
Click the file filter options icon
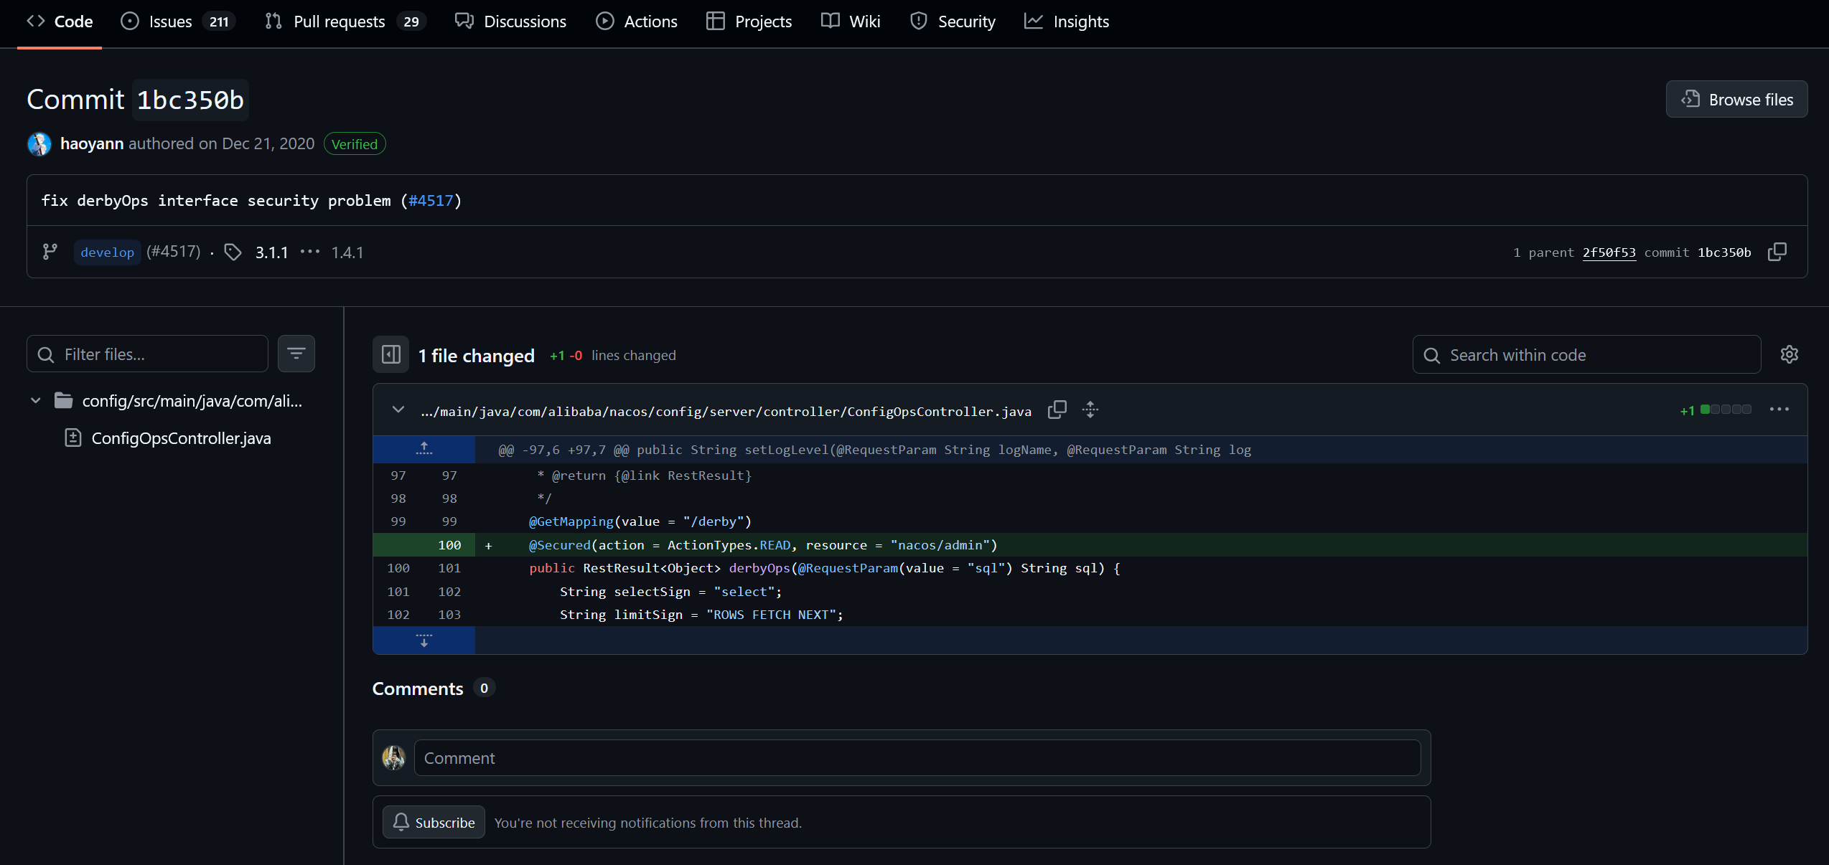296,354
